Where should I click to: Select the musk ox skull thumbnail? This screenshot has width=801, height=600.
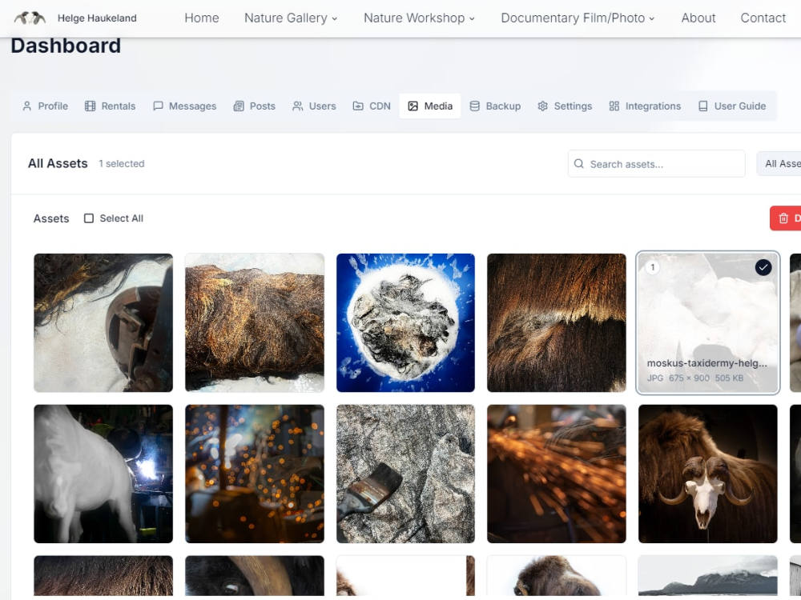point(708,474)
